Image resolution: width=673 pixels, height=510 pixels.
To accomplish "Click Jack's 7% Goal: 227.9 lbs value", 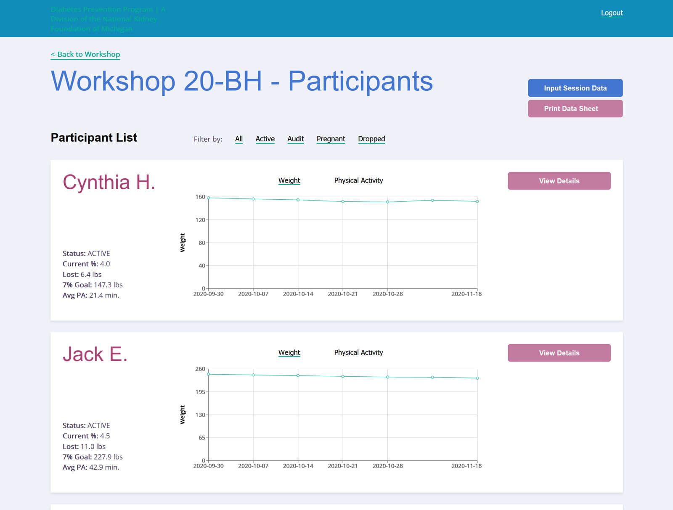I will coord(93,457).
